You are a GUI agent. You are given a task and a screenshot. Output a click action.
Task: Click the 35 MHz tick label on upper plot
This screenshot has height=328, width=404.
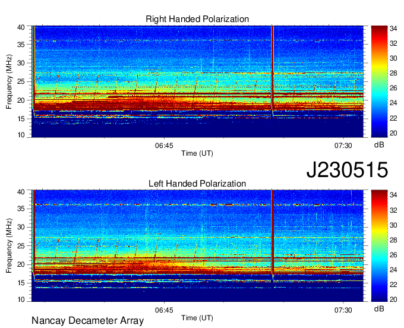[x=21, y=45]
